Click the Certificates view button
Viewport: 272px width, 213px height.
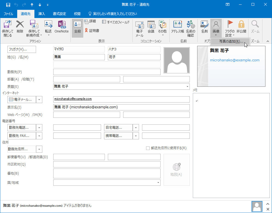(x=92, y=31)
